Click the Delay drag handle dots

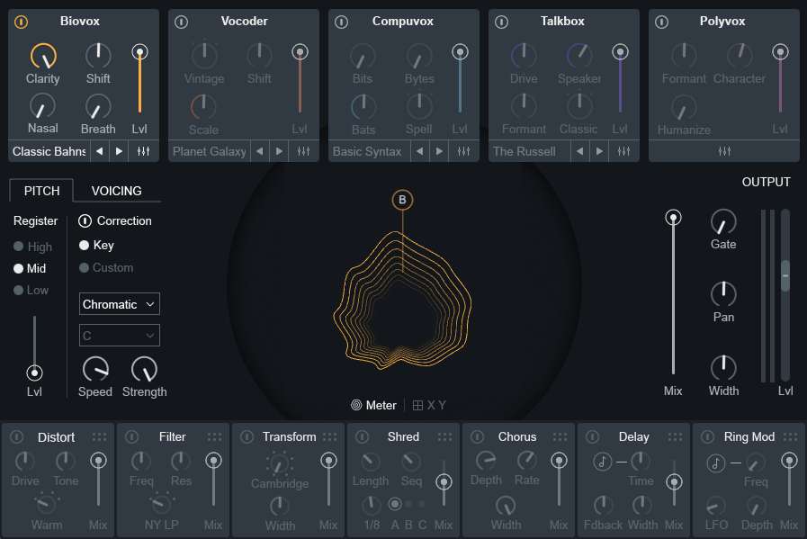pos(676,437)
